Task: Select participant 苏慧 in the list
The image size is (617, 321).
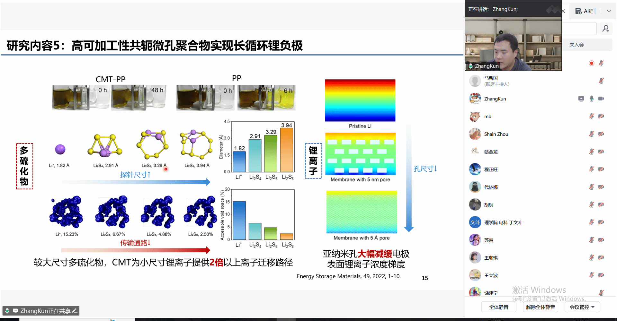Action: pyautogui.click(x=488, y=240)
